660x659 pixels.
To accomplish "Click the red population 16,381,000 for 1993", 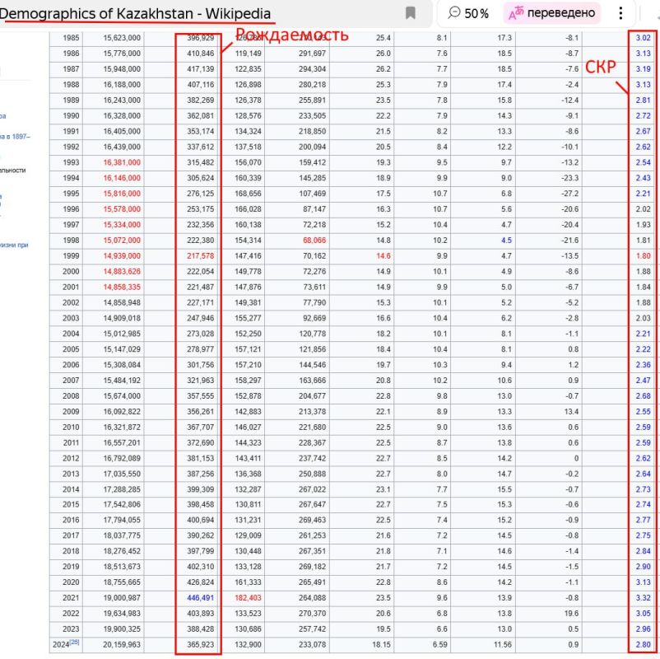I will [123, 162].
